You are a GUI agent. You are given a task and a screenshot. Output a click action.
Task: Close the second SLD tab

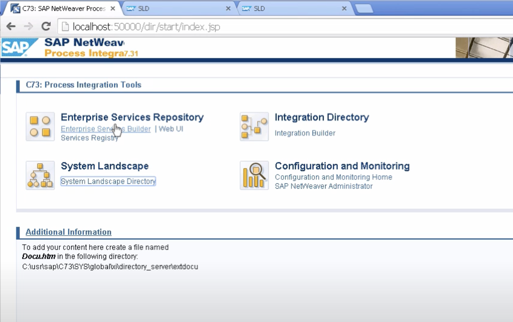344,8
